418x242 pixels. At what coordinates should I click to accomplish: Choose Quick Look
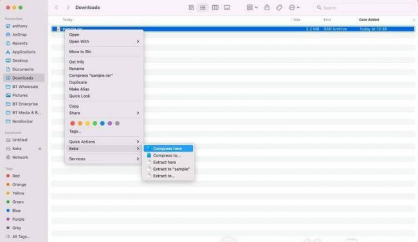tap(104, 96)
